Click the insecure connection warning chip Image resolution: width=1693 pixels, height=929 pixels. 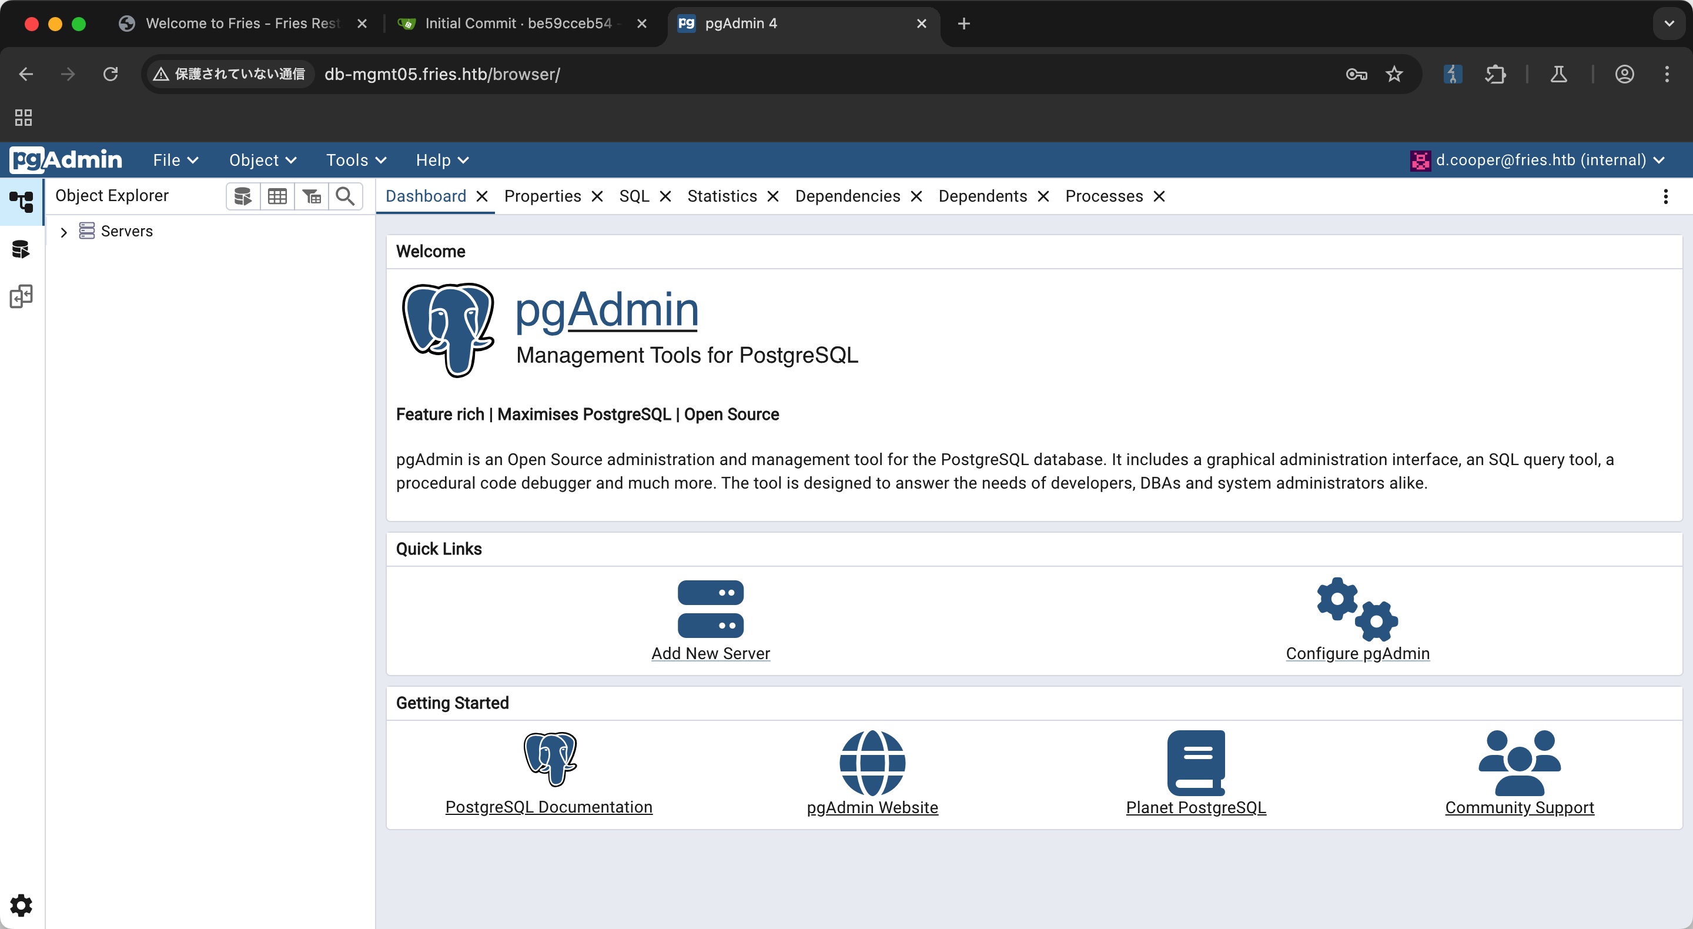pos(230,74)
